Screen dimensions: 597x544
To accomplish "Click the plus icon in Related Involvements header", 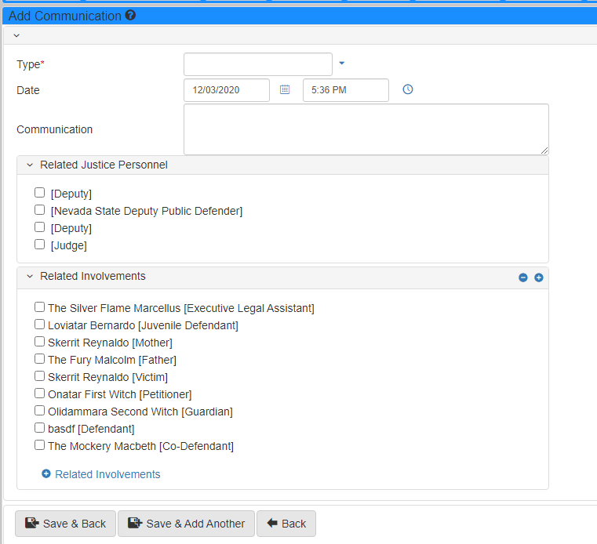I will 539,277.
